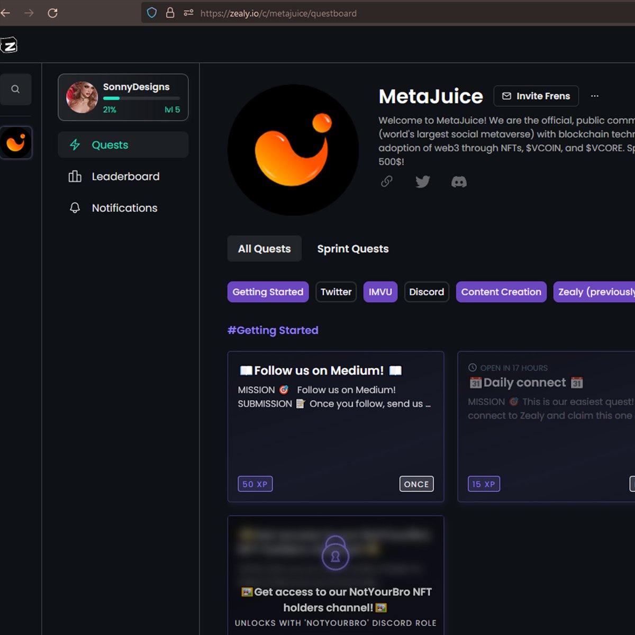
Task: Switch to the Sprint Quests tab
Action: (x=353, y=249)
